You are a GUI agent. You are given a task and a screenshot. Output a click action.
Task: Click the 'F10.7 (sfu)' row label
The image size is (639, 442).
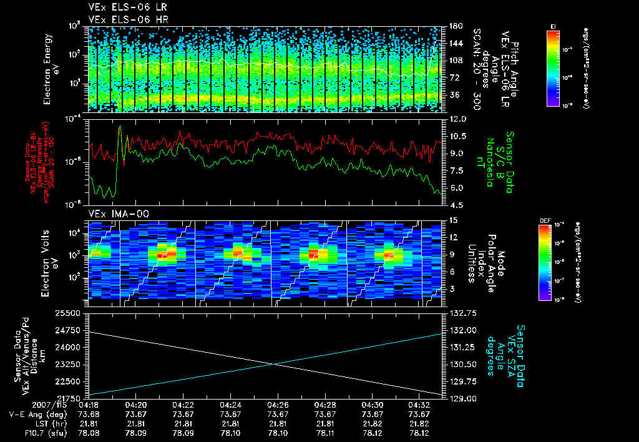point(46,433)
